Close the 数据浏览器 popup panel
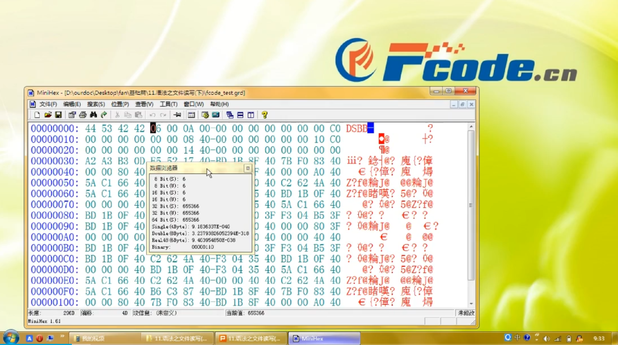618x345 pixels. pyautogui.click(x=248, y=168)
